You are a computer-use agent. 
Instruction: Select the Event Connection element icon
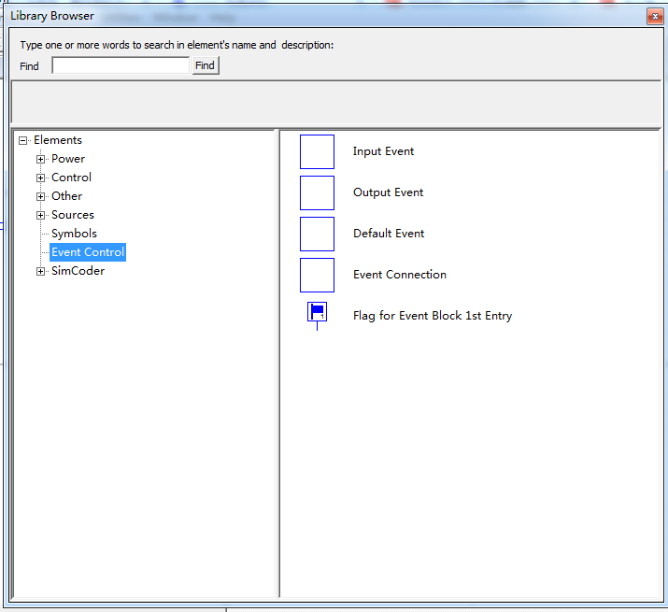(317, 275)
